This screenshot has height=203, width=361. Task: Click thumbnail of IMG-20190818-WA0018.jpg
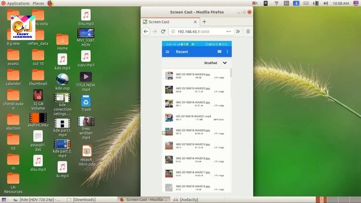click(169, 160)
